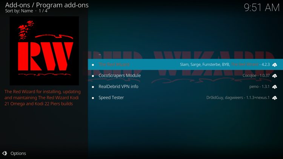Click the Red Wizard description text
283x159 pixels.
(43, 98)
